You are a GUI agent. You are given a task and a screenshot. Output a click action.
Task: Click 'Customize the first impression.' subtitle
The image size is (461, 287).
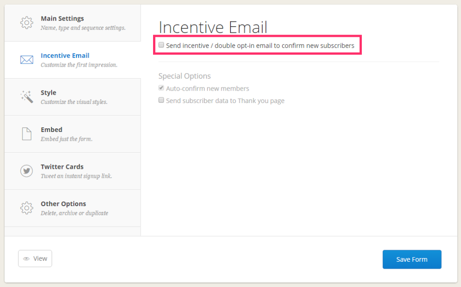pyautogui.click(x=79, y=65)
